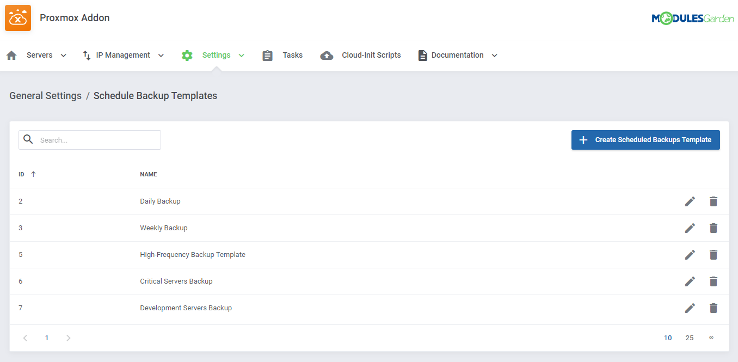The image size is (738, 362).
Task: Click the Critical Servers Backup name
Action: (176, 281)
